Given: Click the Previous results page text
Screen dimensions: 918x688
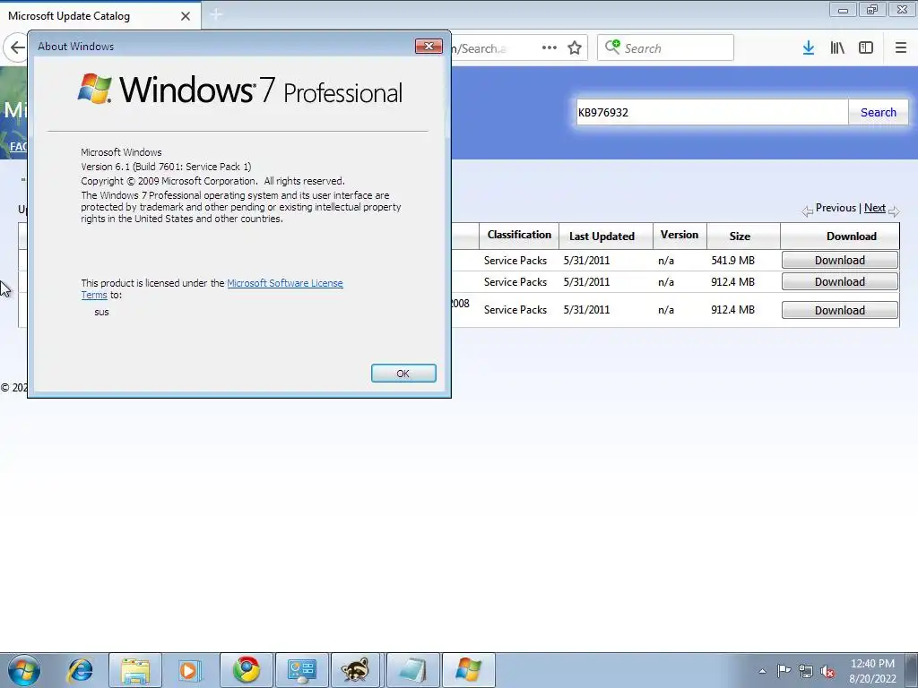Looking at the screenshot, I should [x=836, y=208].
